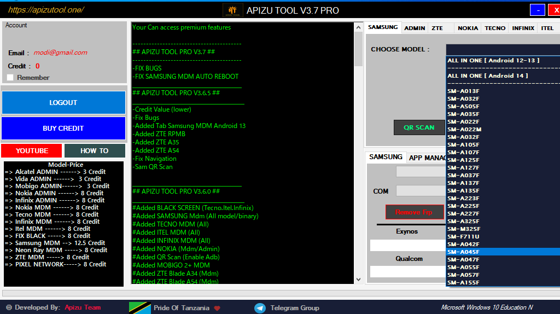Viewport: 560px width, 314px height.
Task: Choose SM-A013F from model list
Action: pos(503,91)
